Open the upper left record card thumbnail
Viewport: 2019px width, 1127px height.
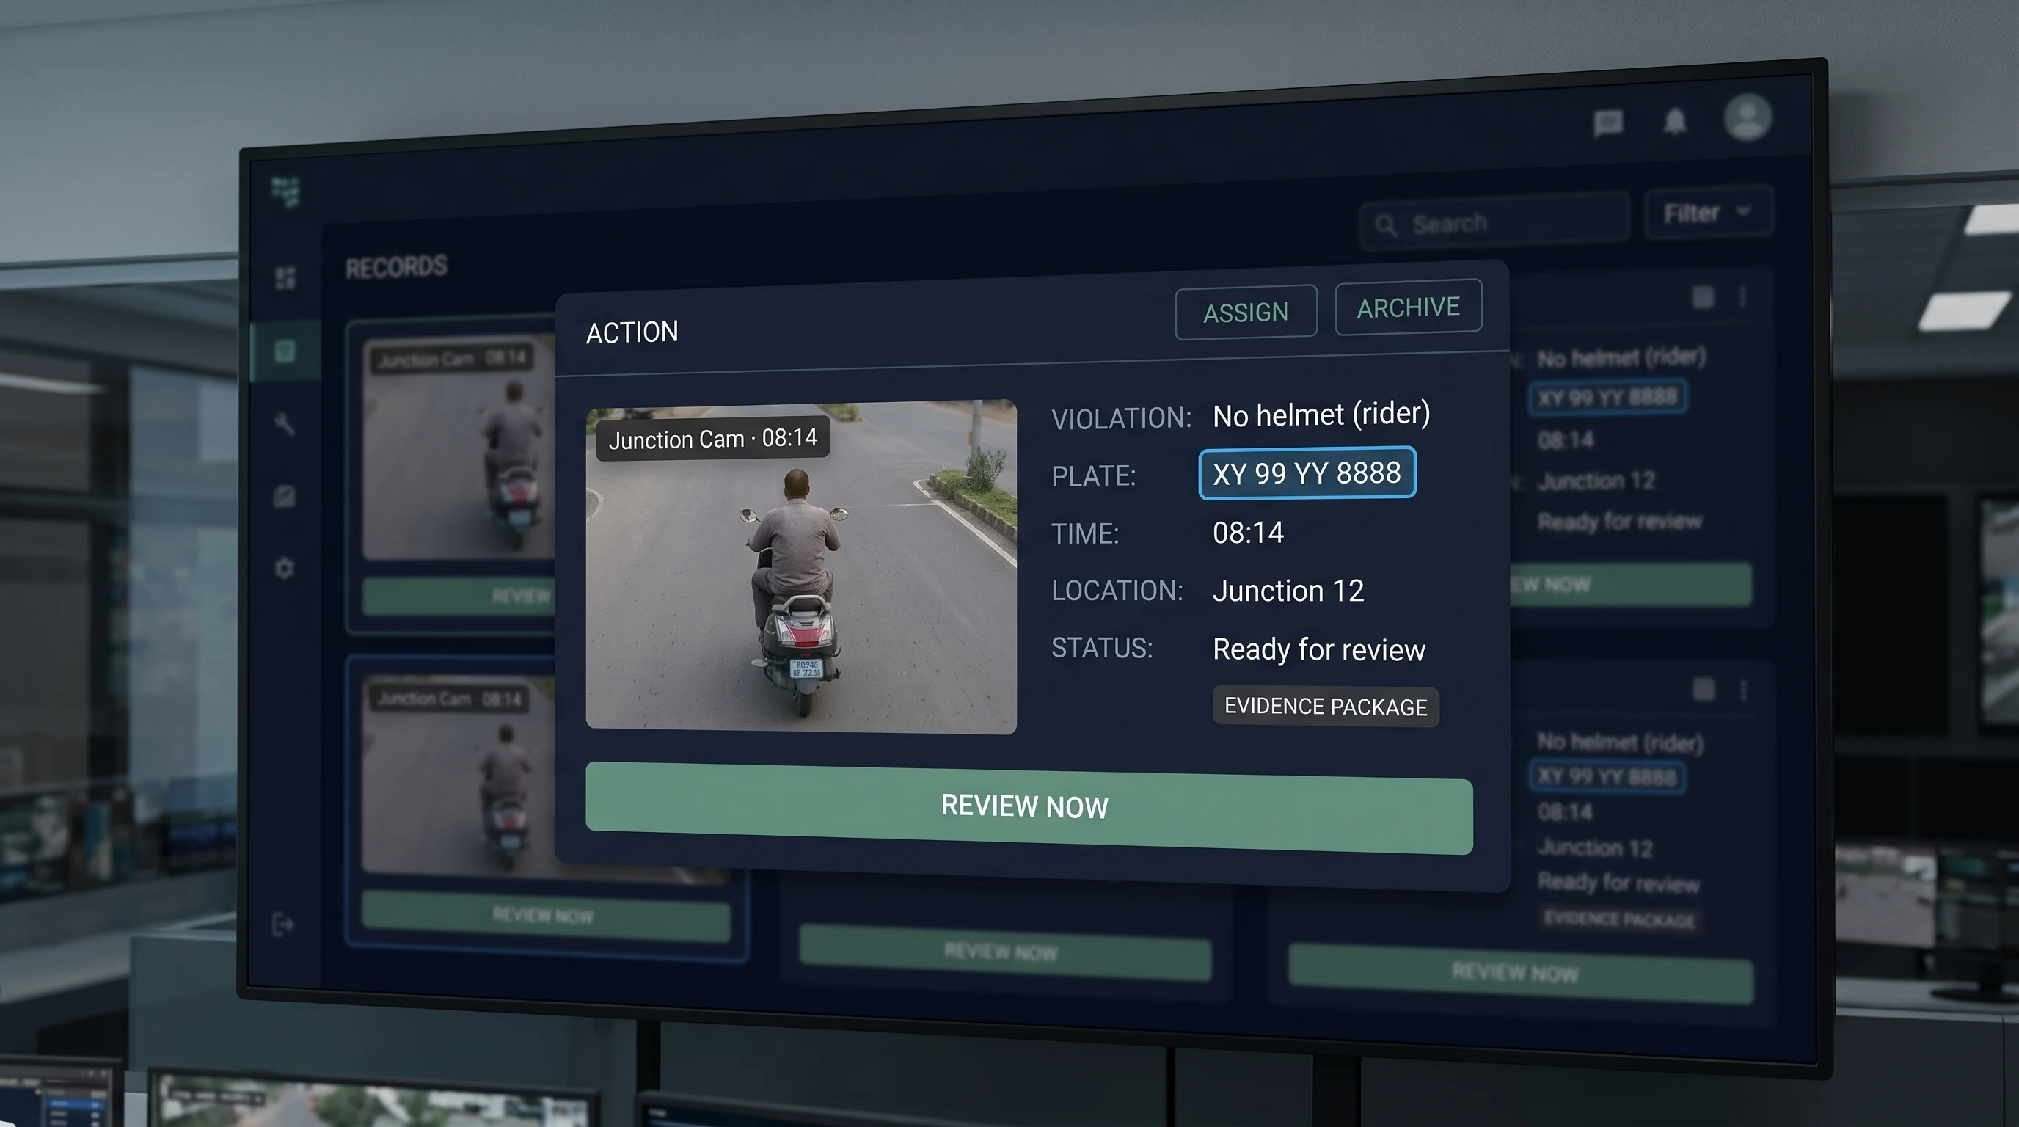coord(459,447)
